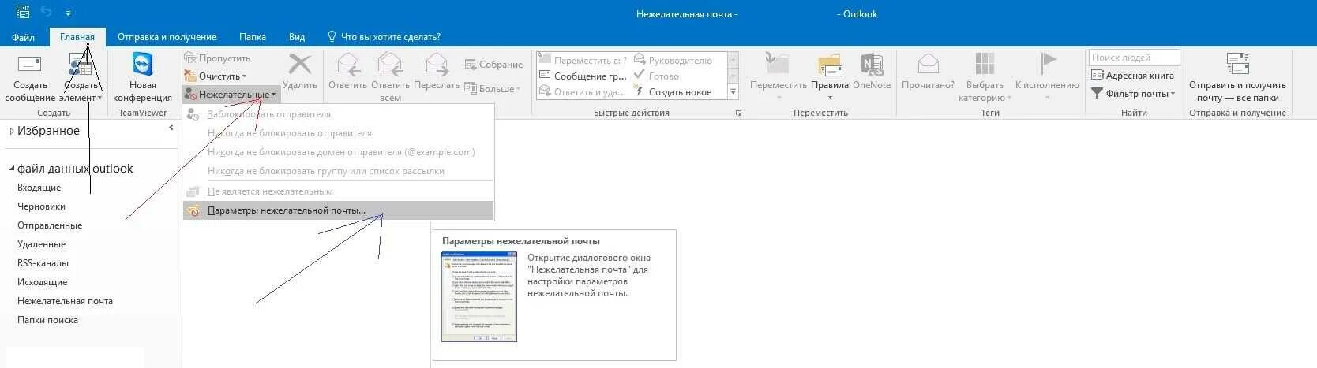This screenshot has width=1317, height=368.
Task: Switch to the Главная tab
Action: pos(77,37)
